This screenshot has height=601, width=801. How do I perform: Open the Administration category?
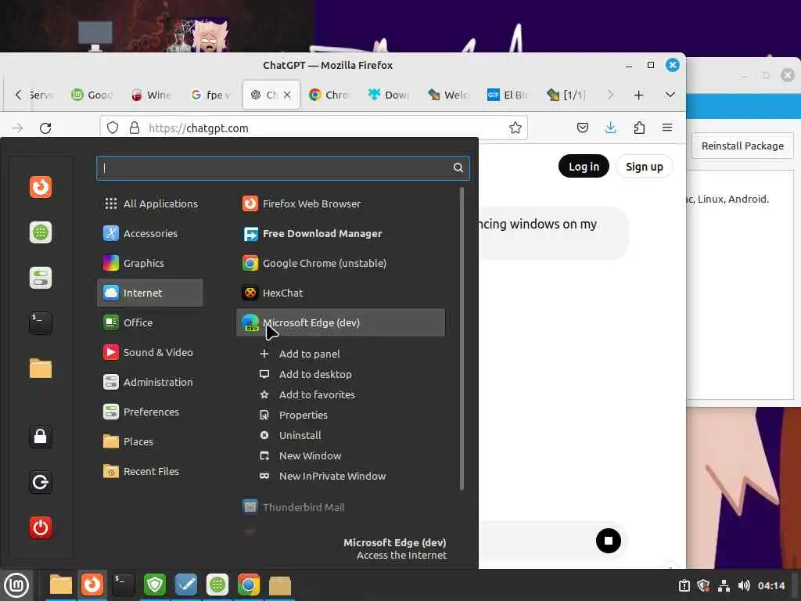click(150, 382)
